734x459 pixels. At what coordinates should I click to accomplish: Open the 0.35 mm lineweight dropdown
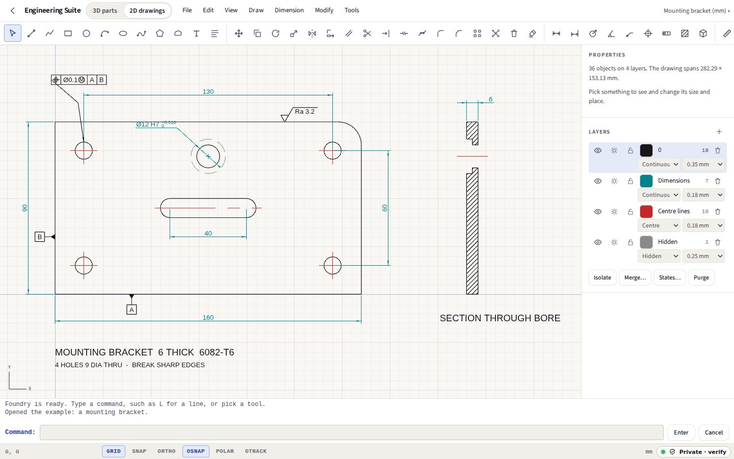[x=704, y=164]
